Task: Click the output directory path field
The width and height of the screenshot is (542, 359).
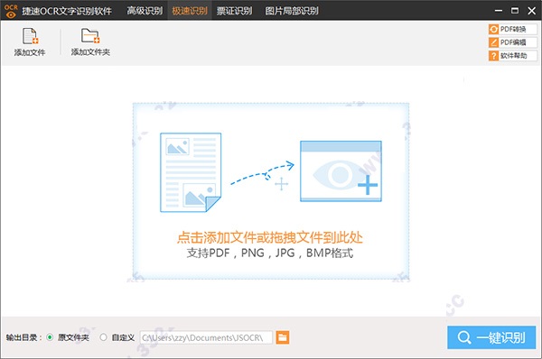Action: click(206, 337)
